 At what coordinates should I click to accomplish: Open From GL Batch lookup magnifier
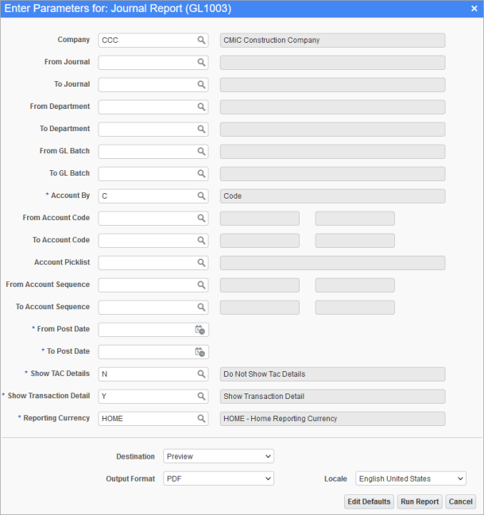201,152
